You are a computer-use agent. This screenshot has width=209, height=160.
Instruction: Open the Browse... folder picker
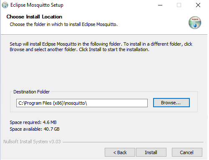(x=171, y=103)
